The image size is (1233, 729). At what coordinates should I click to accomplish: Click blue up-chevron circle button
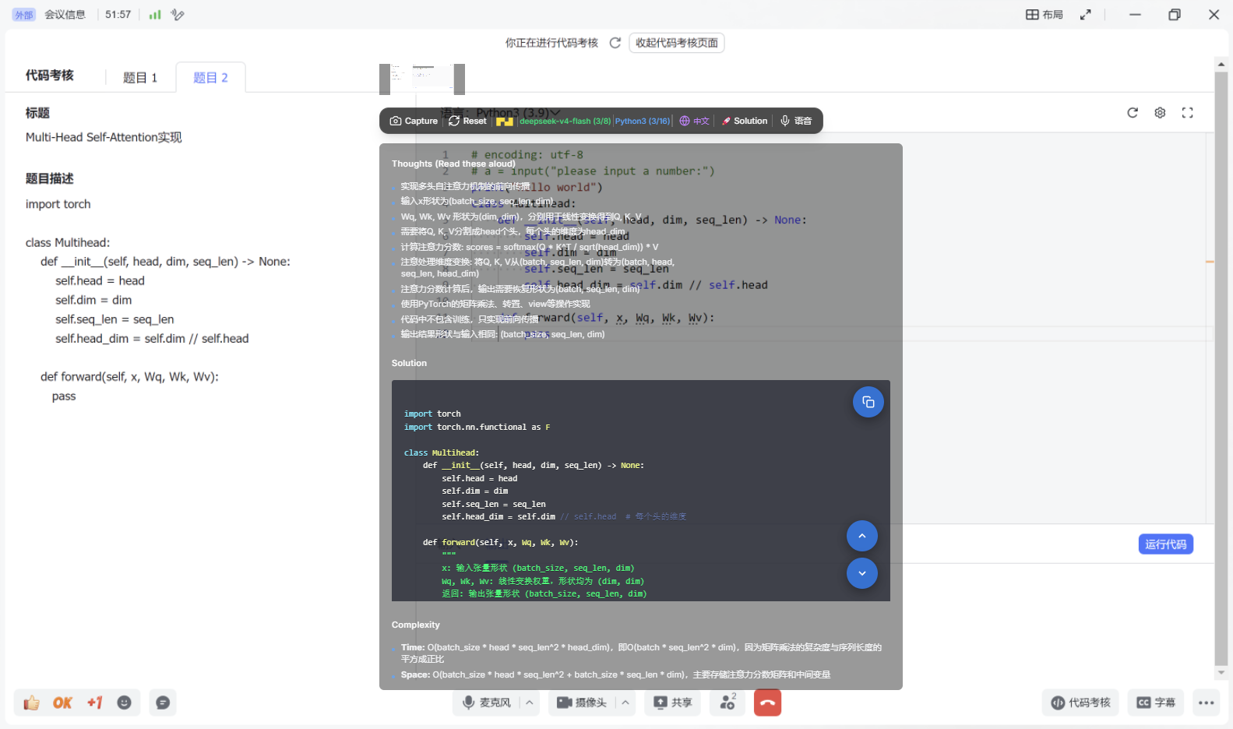[x=861, y=536]
